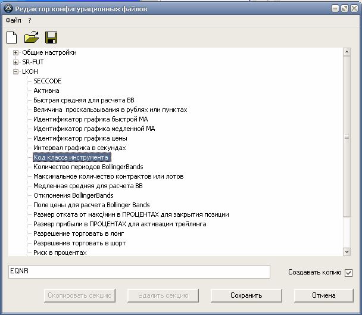The image size is (362, 315).
Task: Select the LKOH tree node
Action: (x=30, y=71)
